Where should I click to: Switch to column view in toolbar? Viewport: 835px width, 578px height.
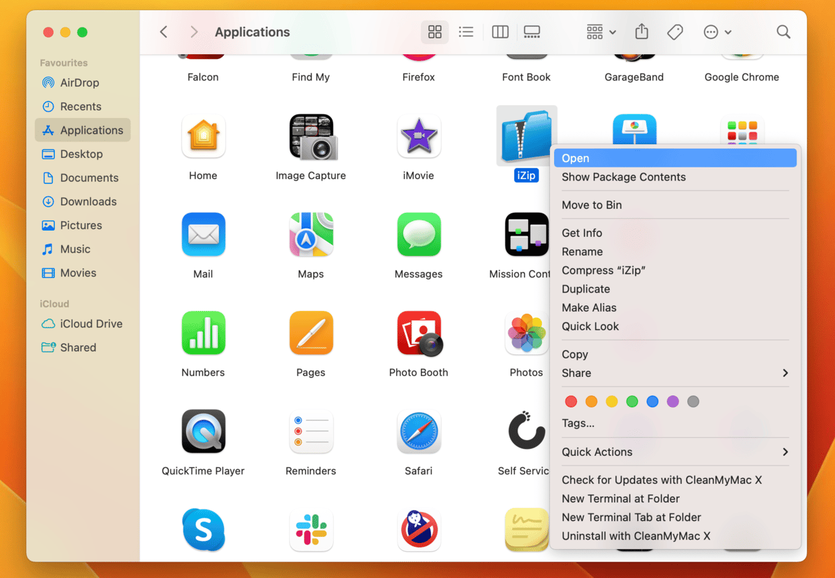tap(500, 32)
